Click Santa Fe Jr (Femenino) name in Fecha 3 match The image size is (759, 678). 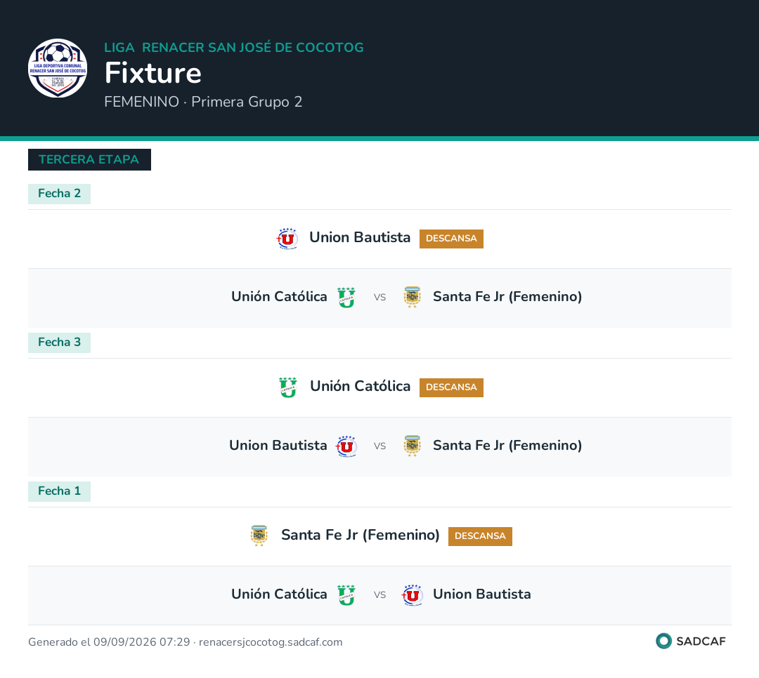pyautogui.click(x=507, y=446)
